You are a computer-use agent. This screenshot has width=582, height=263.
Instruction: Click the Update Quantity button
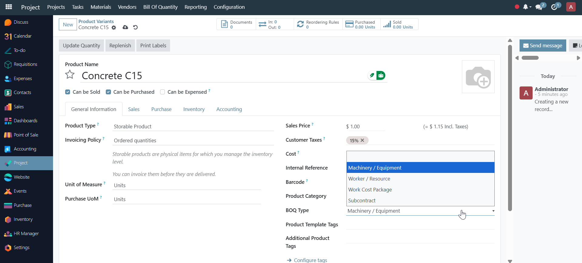(81, 46)
